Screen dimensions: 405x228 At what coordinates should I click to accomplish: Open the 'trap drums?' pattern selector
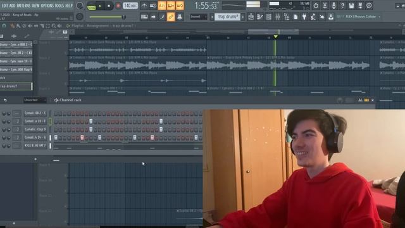228,17
